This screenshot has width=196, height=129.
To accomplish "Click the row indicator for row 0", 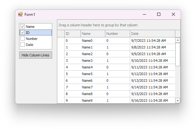I will 61,41.
